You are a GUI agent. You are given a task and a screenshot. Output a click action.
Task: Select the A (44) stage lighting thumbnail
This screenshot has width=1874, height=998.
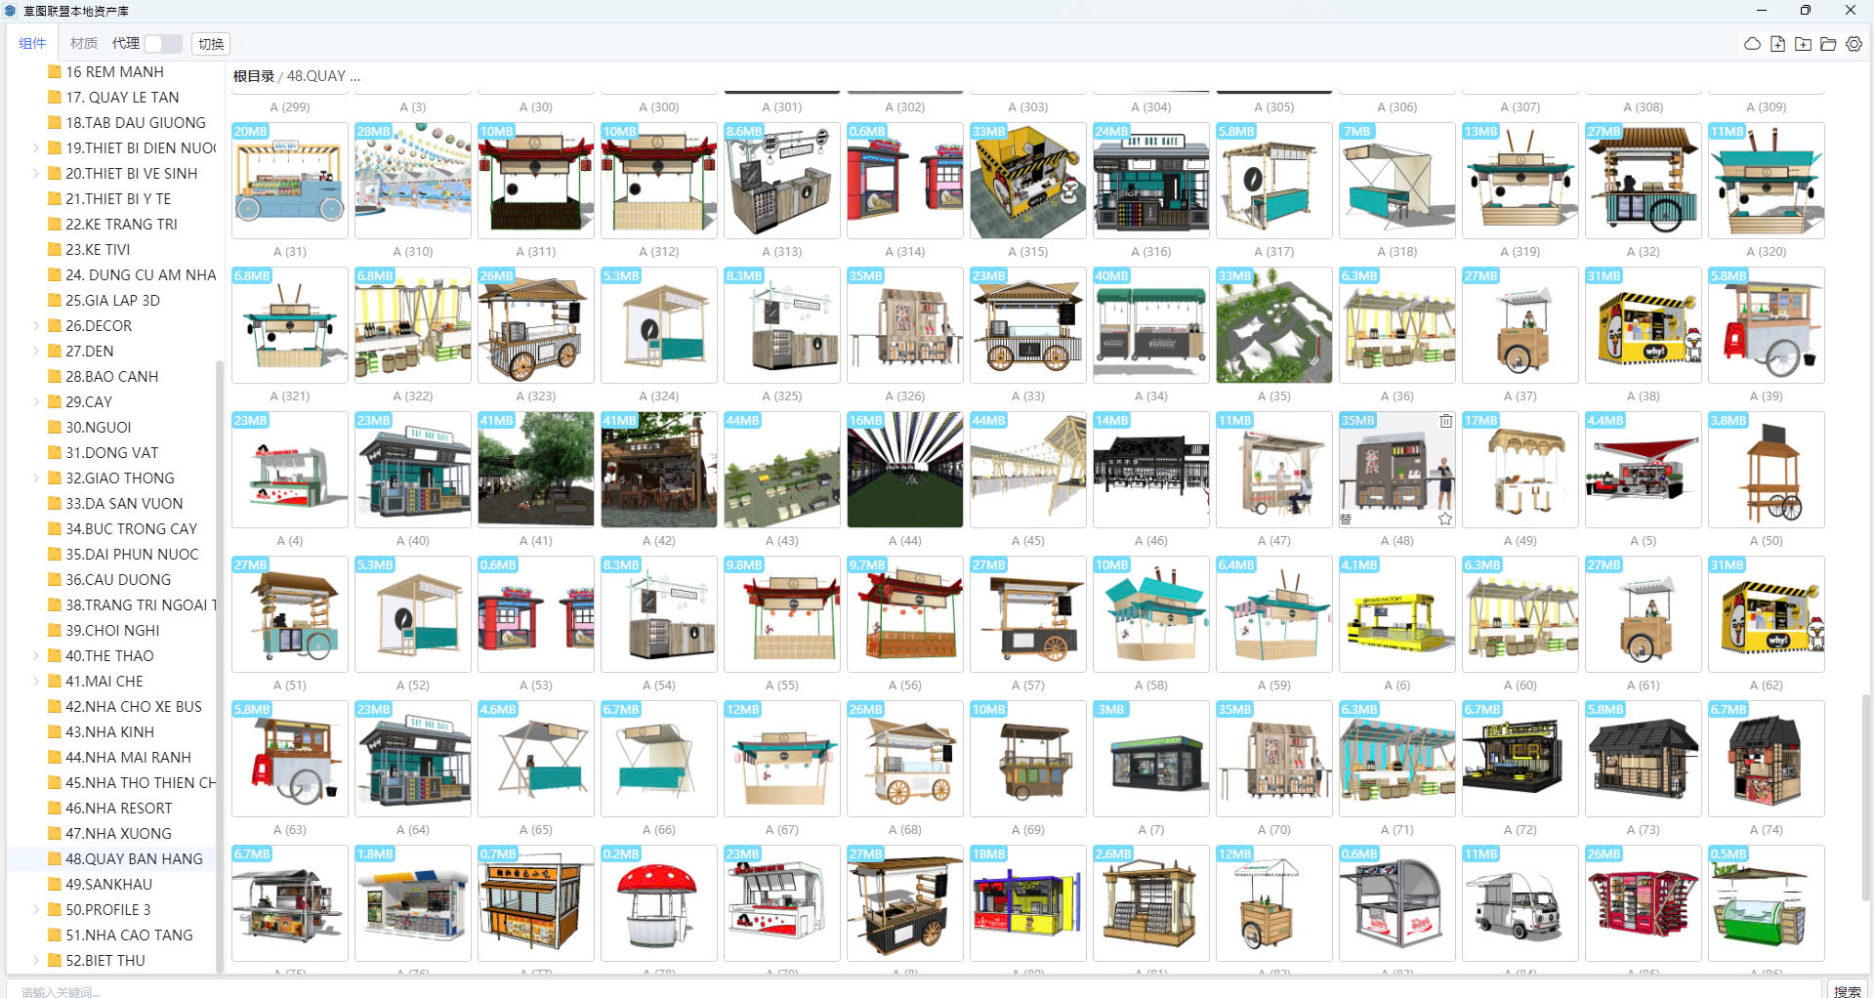click(x=905, y=470)
